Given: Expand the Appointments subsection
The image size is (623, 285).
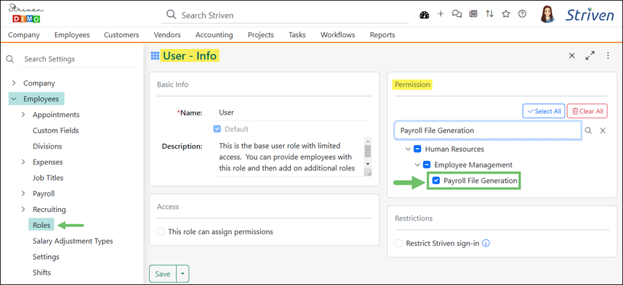Looking at the screenshot, I should coord(24,115).
